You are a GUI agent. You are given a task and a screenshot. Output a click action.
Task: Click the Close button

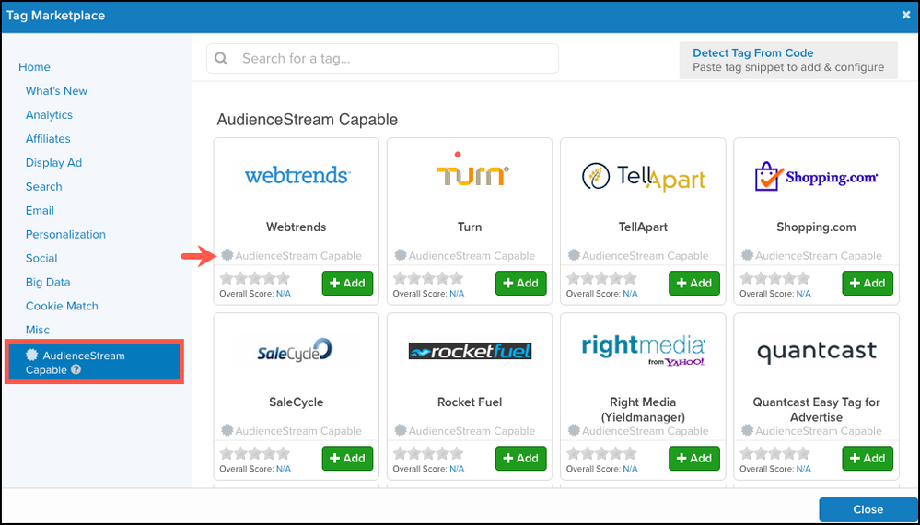click(x=868, y=509)
